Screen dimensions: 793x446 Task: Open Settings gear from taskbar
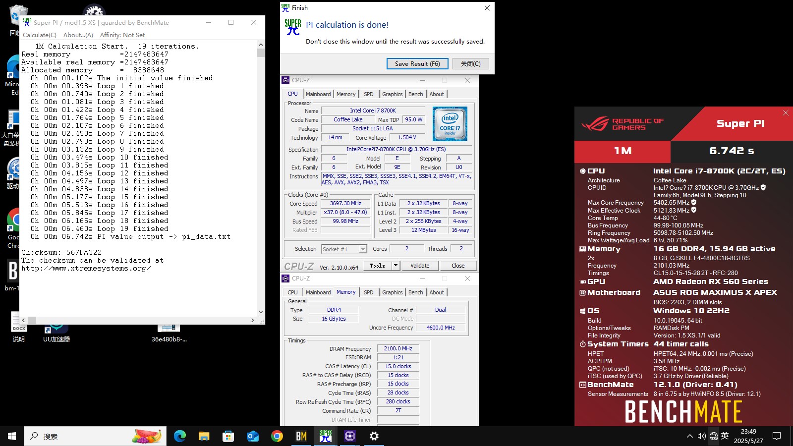pyautogui.click(x=374, y=436)
